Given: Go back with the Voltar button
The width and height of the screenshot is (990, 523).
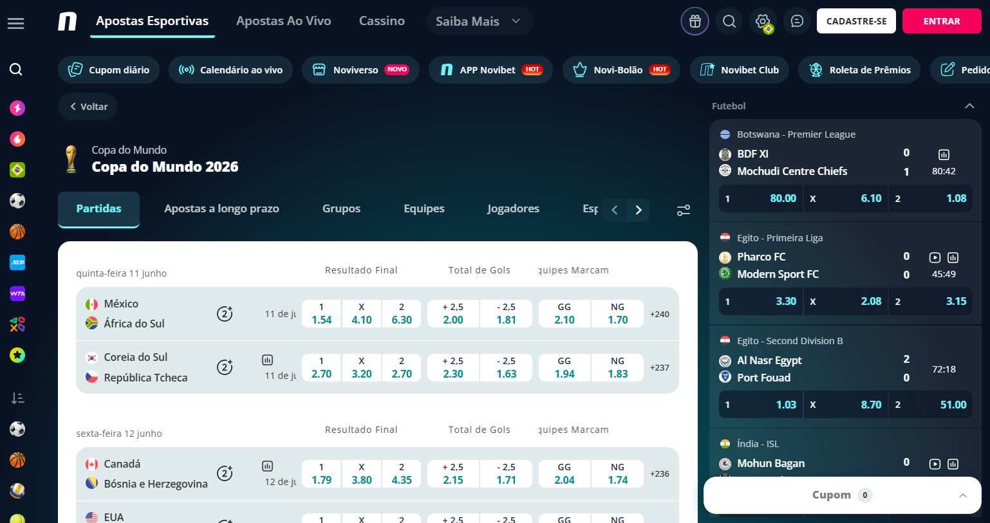Looking at the screenshot, I should pyautogui.click(x=88, y=107).
